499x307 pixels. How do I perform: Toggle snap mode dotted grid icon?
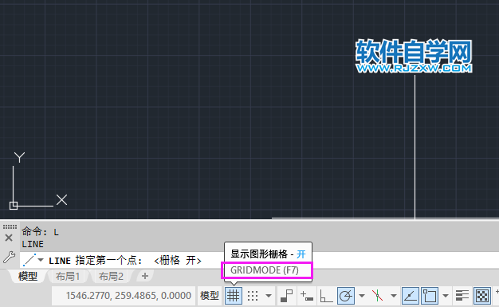click(253, 296)
